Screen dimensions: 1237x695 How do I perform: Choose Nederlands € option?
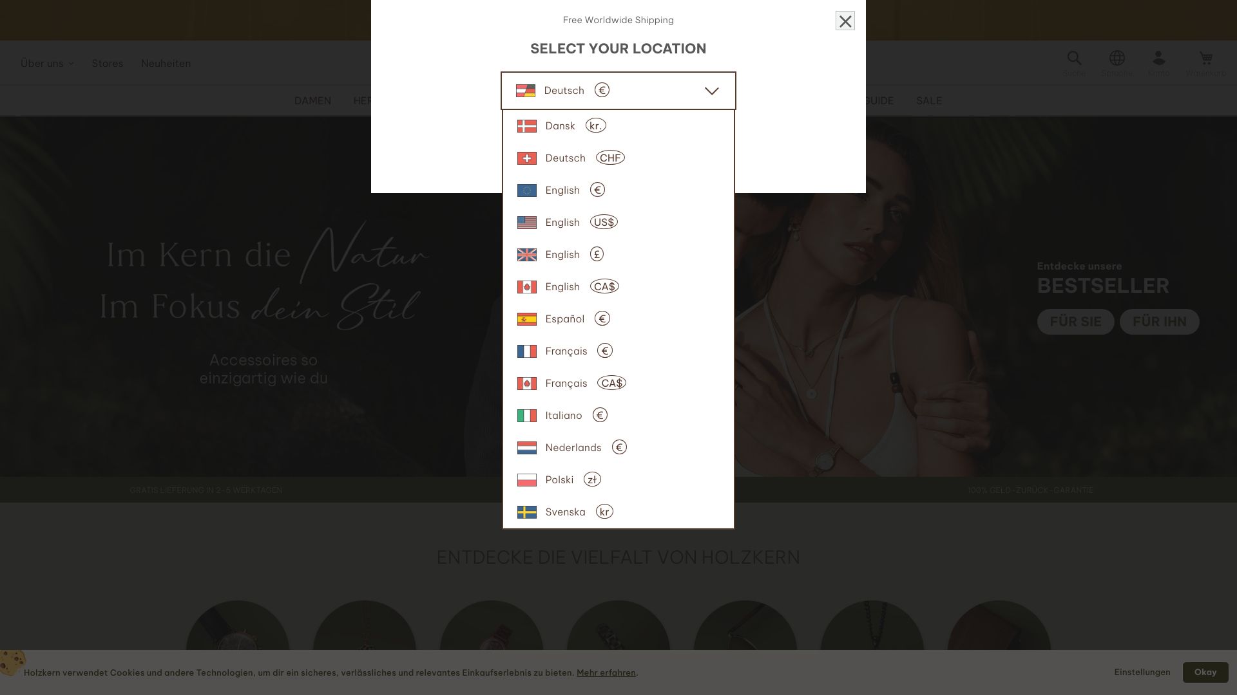click(618, 448)
